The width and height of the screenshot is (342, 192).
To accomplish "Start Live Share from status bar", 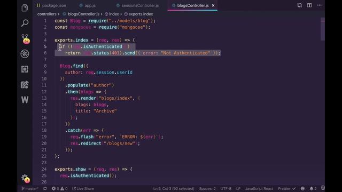I will [x=83, y=188].
